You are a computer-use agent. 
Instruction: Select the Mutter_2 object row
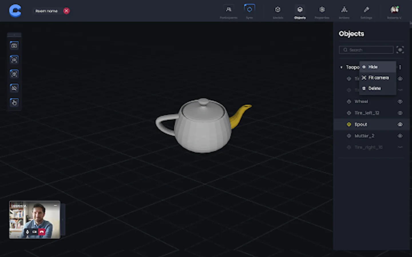point(371,136)
